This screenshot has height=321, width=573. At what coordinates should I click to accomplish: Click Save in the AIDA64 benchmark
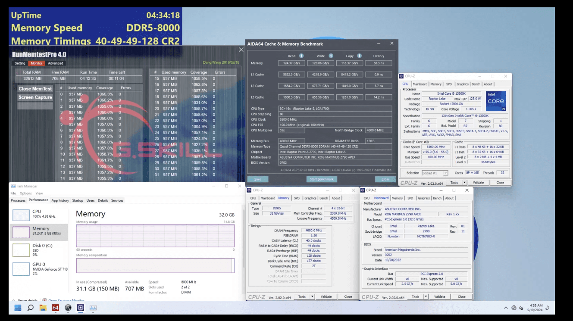258,179
